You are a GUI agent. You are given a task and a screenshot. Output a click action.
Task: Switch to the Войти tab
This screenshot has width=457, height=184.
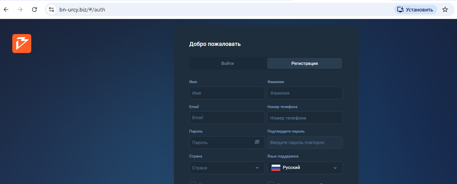pyautogui.click(x=228, y=63)
